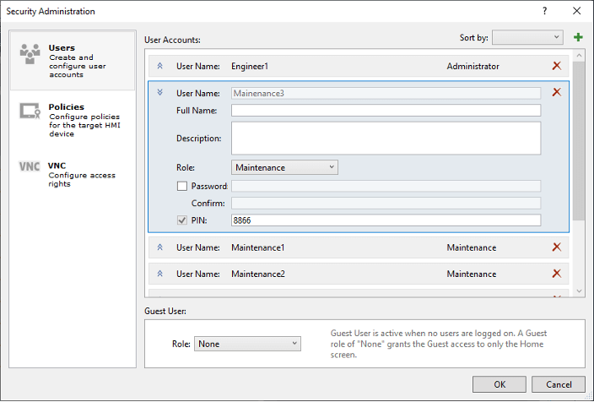Open the VNC section icon
594x402 pixels.
tap(30, 166)
